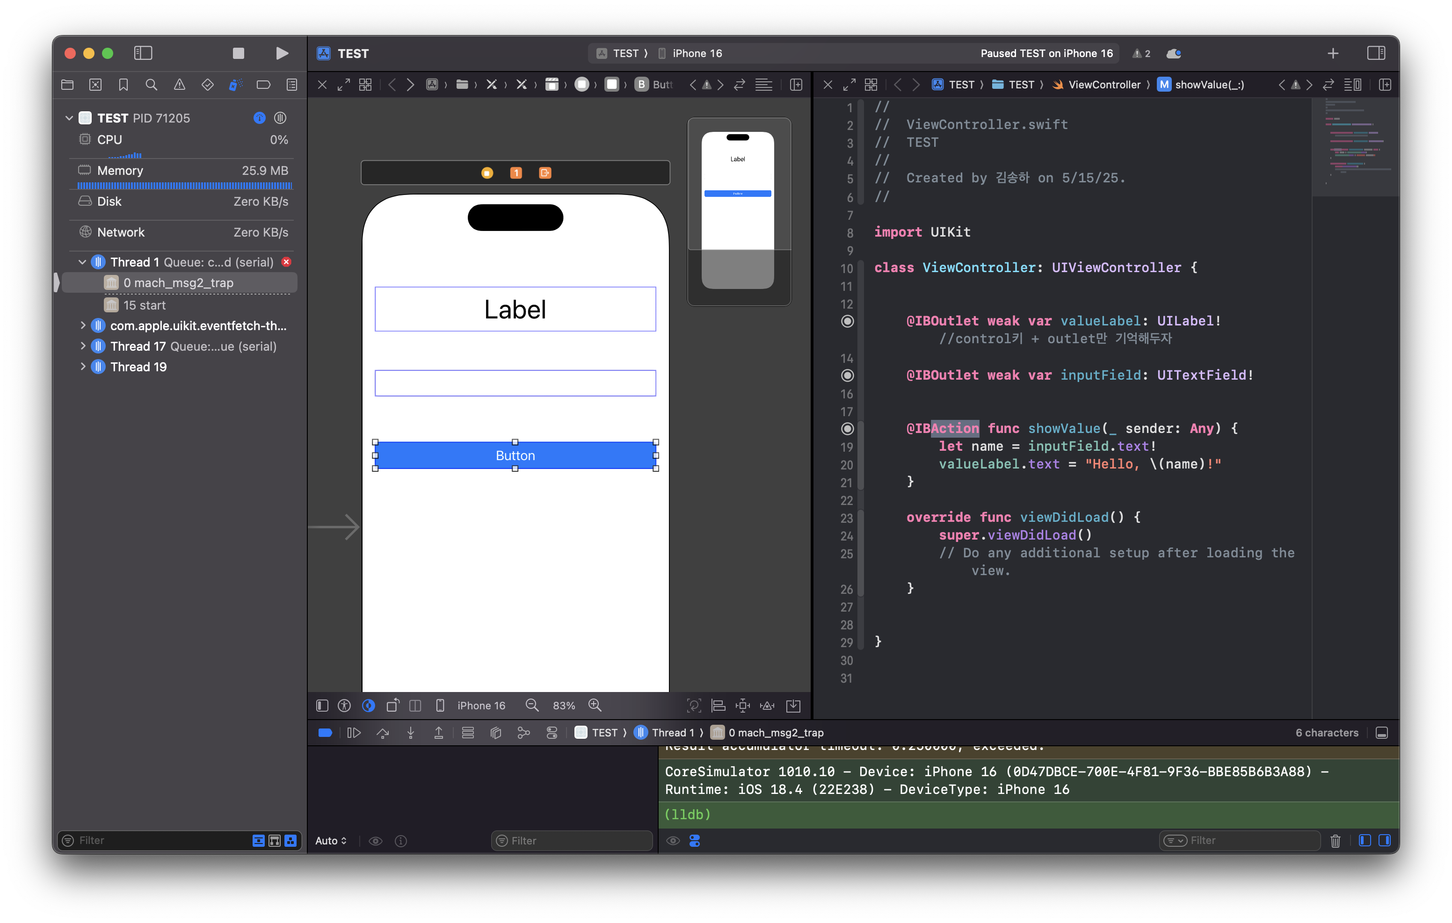Toggle the left navigator sidebar
This screenshot has height=923, width=1452.
coord(143,53)
